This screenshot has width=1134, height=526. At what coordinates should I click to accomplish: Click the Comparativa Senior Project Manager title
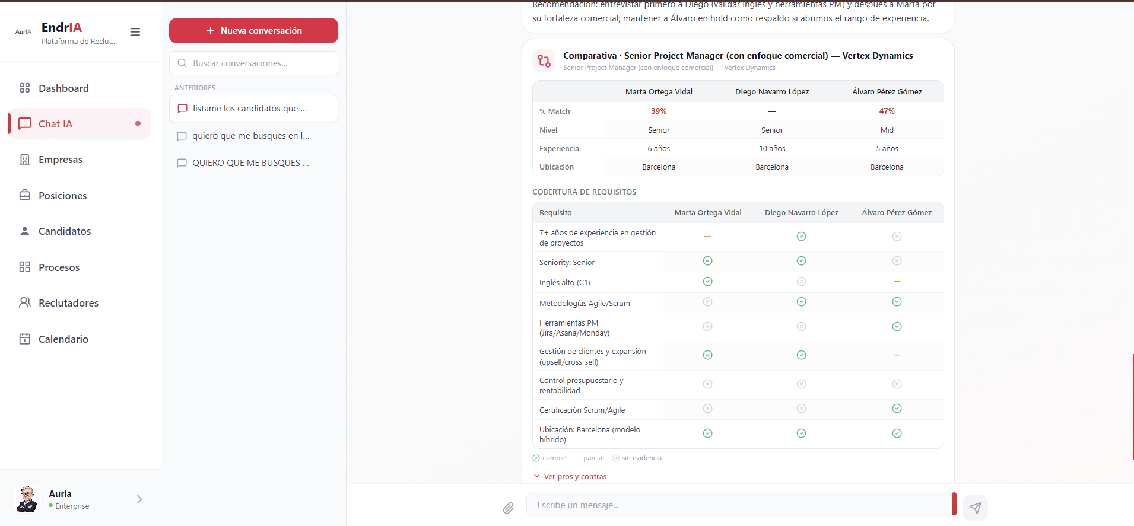(x=738, y=56)
